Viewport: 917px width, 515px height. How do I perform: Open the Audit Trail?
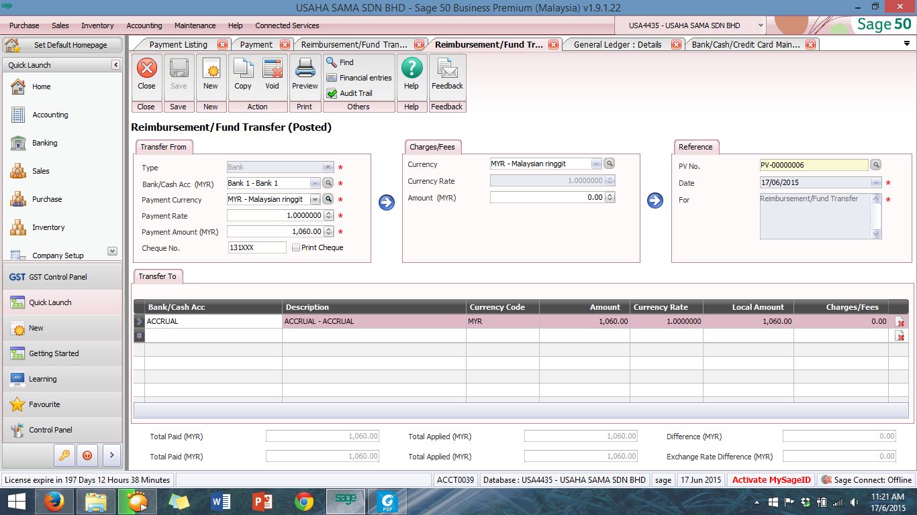pyautogui.click(x=350, y=93)
